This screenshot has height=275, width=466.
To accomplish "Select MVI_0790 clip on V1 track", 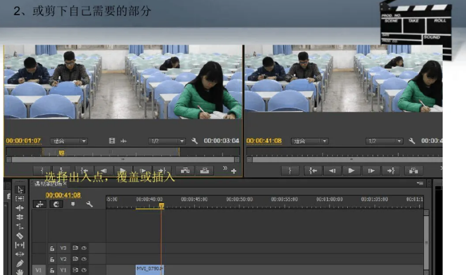I will click(x=150, y=270).
